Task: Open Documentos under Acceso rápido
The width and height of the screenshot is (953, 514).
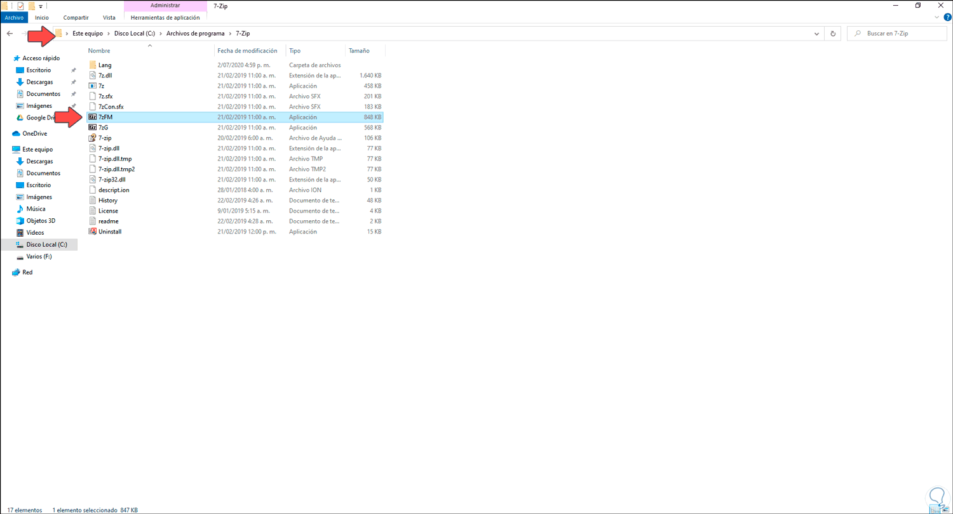Action: pos(43,94)
